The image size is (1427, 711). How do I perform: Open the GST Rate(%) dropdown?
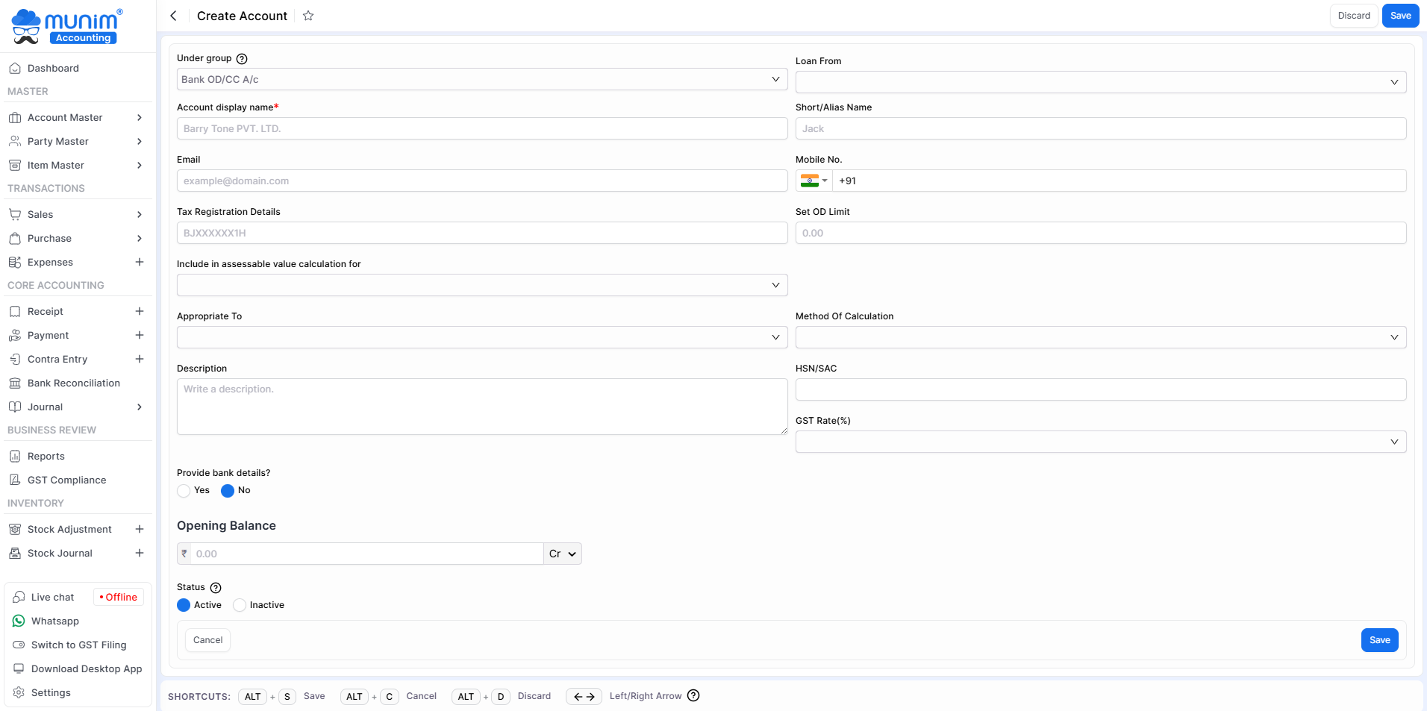click(1100, 442)
